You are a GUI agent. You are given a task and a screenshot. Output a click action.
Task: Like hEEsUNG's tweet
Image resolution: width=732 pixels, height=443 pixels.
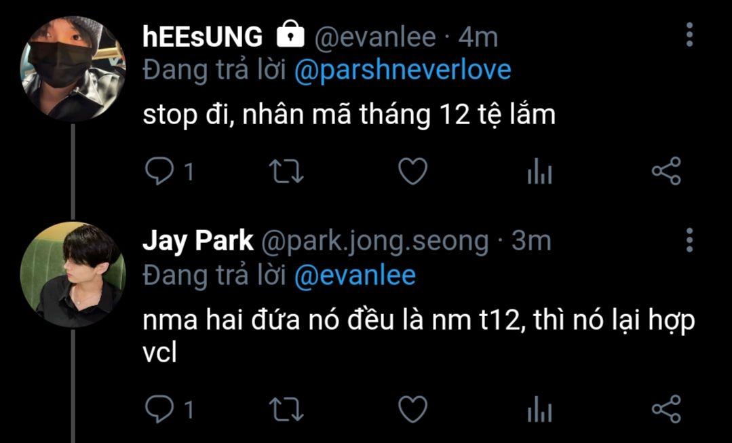412,172
